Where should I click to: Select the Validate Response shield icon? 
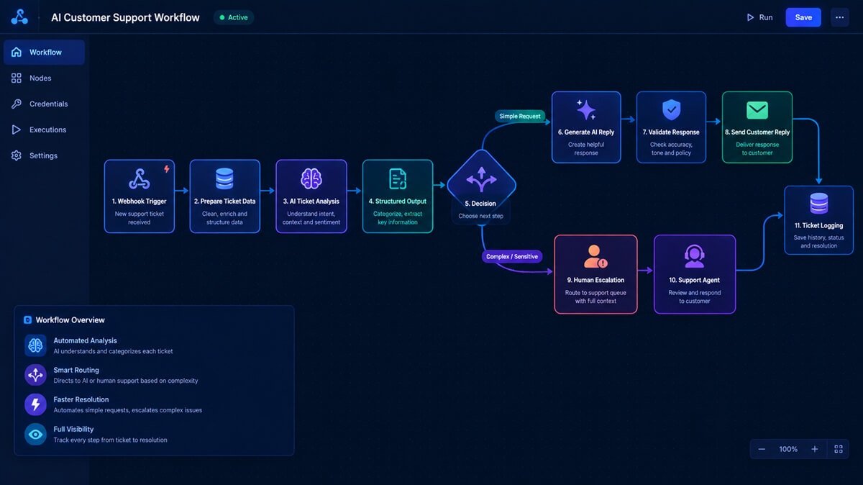[672, 110]
